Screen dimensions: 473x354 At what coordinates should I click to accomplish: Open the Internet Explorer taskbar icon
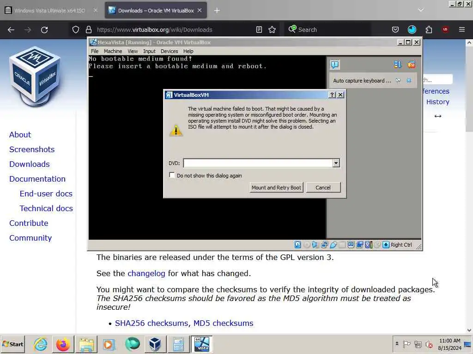[x=41, y=344]
